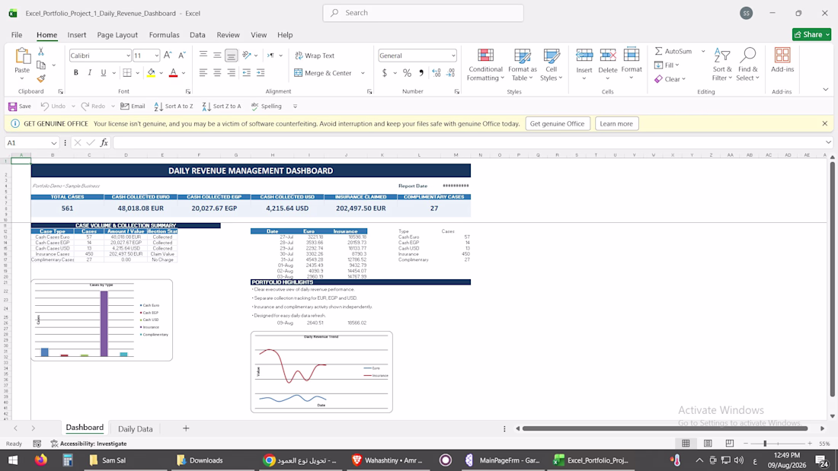Viewport: 838px width, 471px height.
Task: Click Increase Decimal icon
Action: (x=436, y=72)
